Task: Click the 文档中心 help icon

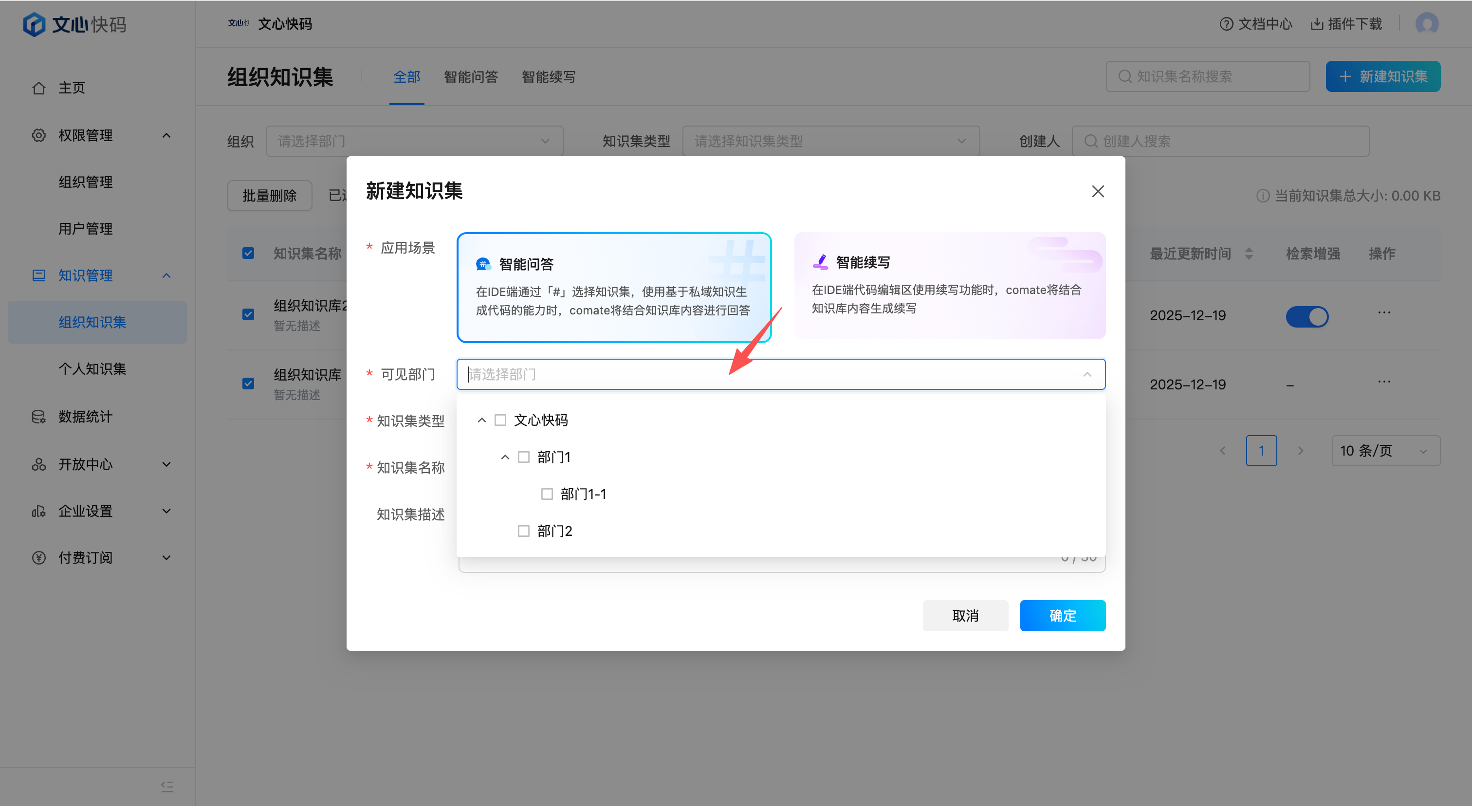Action: pos(1226,24)
